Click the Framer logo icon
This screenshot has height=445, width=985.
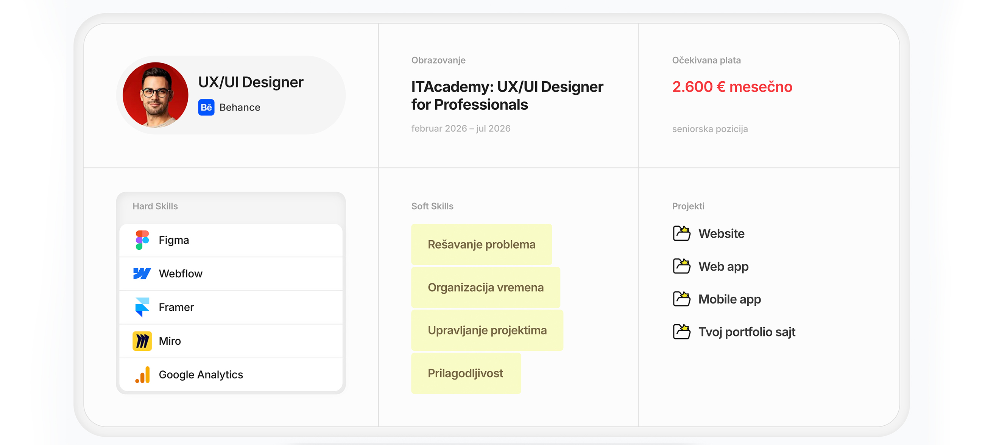click(x=142, y=307)
